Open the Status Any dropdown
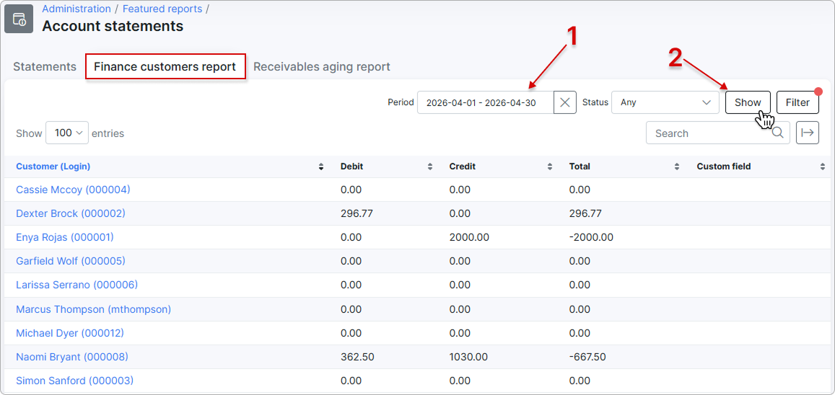The height and width of the screenshot is (395, 835). (665, 102)
